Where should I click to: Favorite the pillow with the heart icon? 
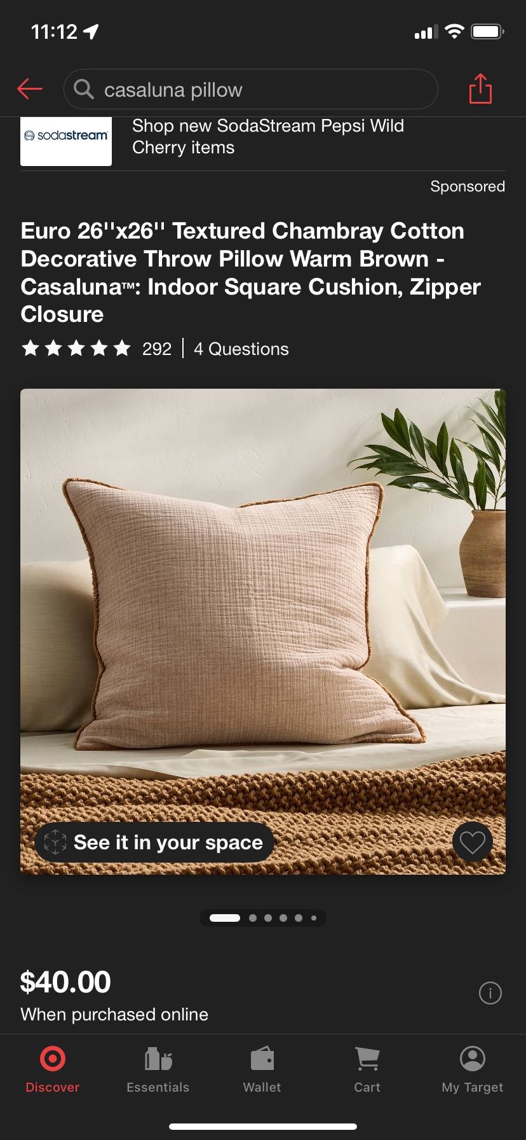pyautogui.click(x=472, y=842)
